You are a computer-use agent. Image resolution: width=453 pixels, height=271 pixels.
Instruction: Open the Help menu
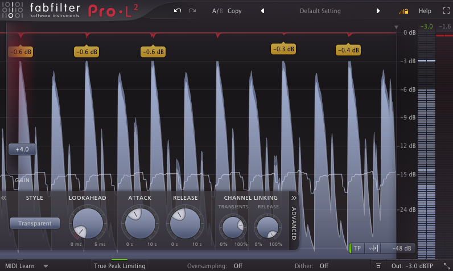(425, 11)
